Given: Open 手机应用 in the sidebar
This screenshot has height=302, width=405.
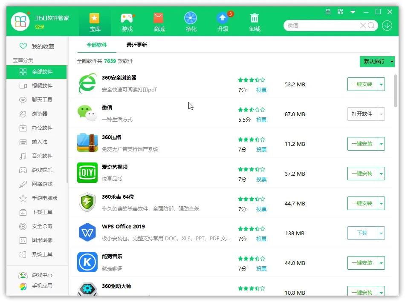Looking at the screenshot, I should (x=36, y=286).
